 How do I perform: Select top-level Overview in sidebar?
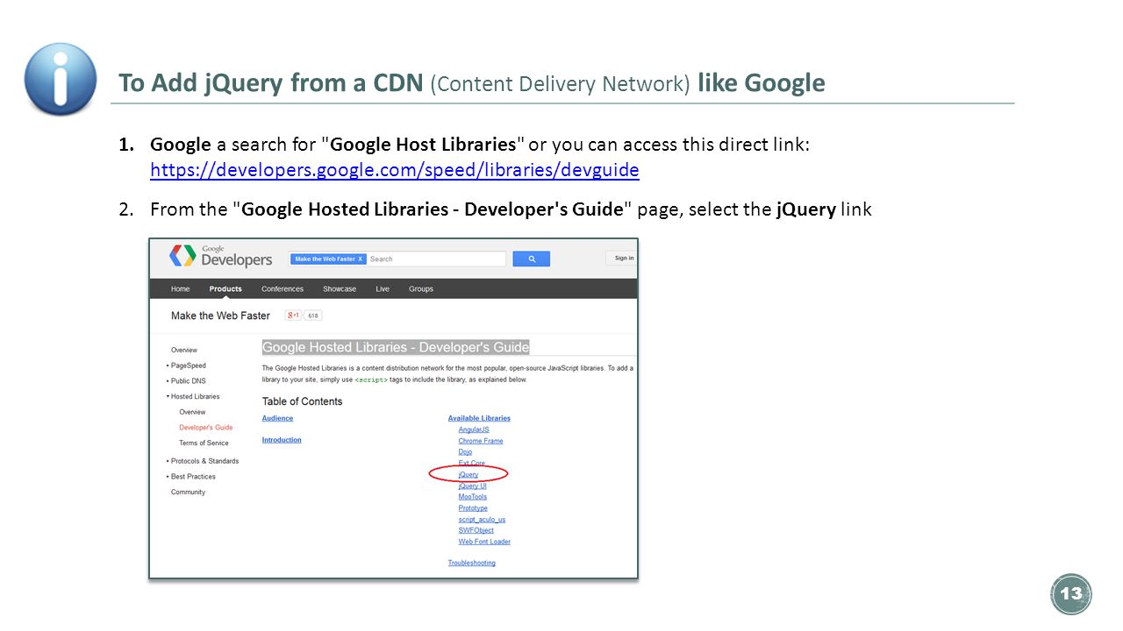(184, 350)
